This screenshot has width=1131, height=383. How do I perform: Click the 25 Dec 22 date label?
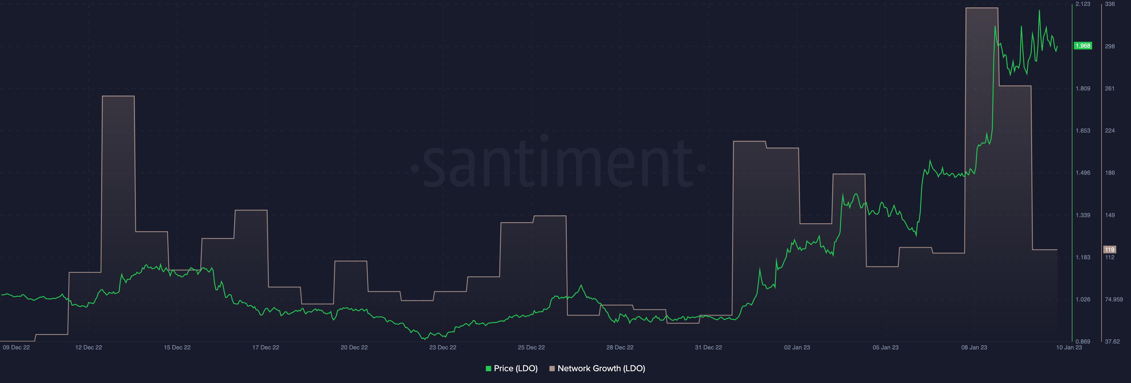[x=531, y=347]
